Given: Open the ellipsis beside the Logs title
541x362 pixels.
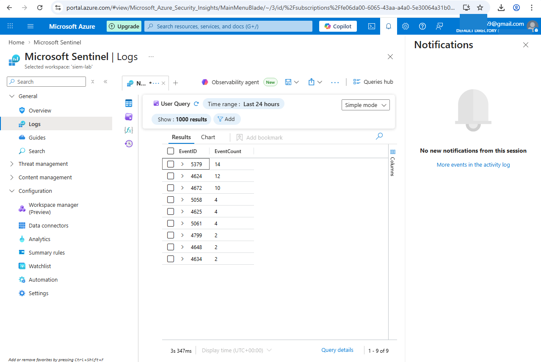Looking at the screenshot, I should point(151,57).
